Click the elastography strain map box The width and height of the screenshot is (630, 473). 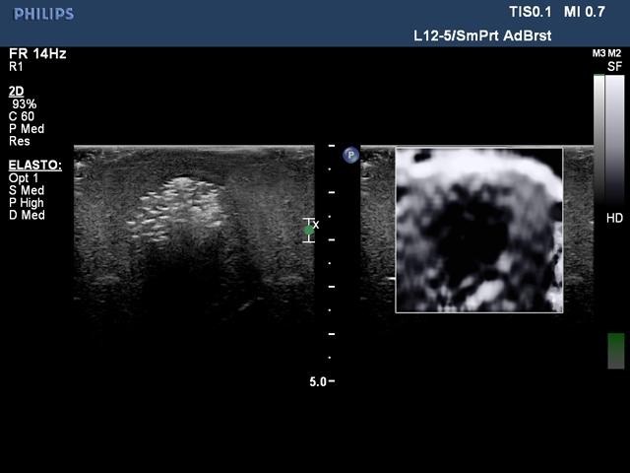(478, 230)
